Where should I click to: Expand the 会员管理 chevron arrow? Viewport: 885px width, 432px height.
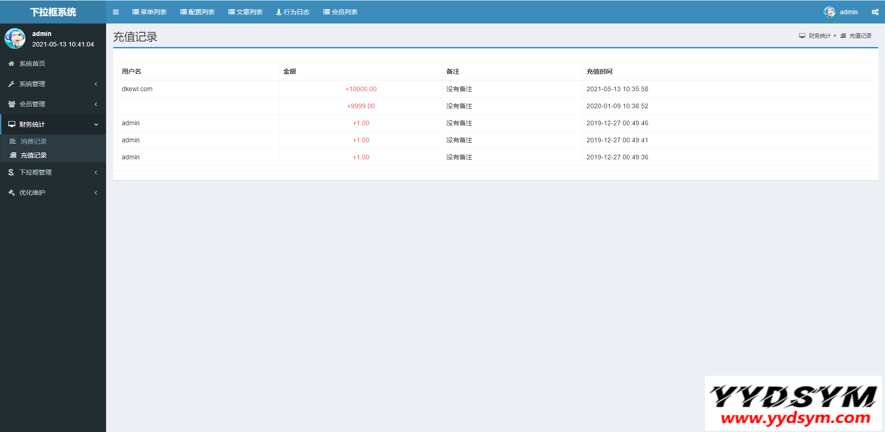click(x=96, y=104)
